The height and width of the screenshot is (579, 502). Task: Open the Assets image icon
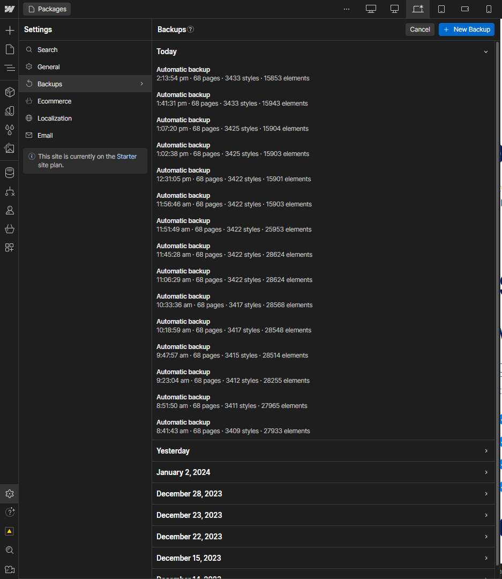tap(10, 149)
